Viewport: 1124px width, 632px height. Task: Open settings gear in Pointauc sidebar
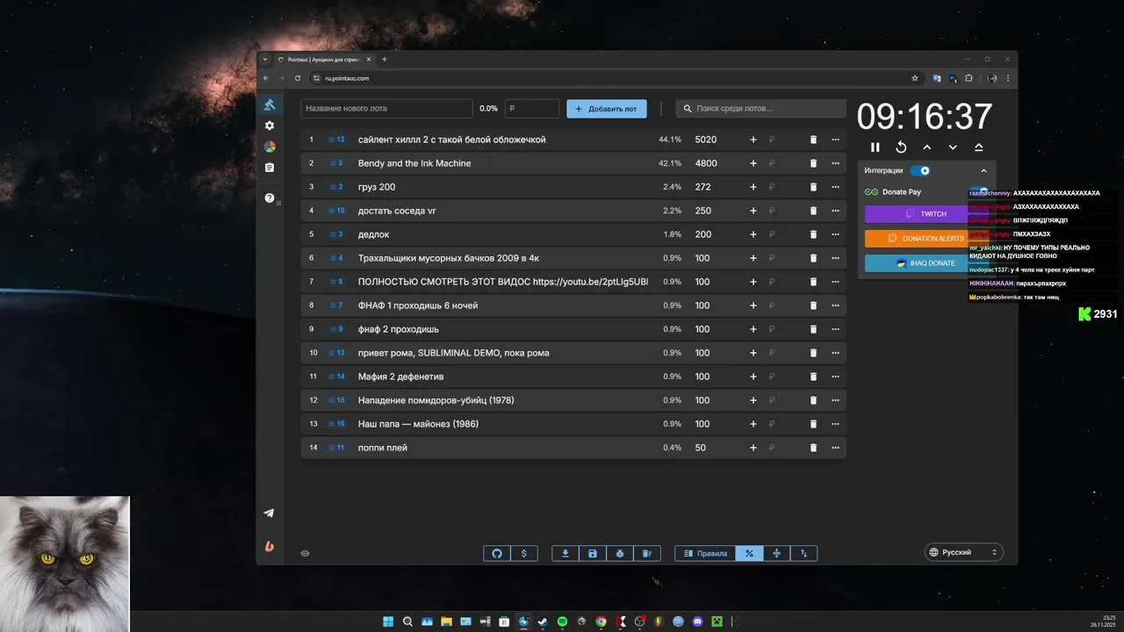coord(270,126)
